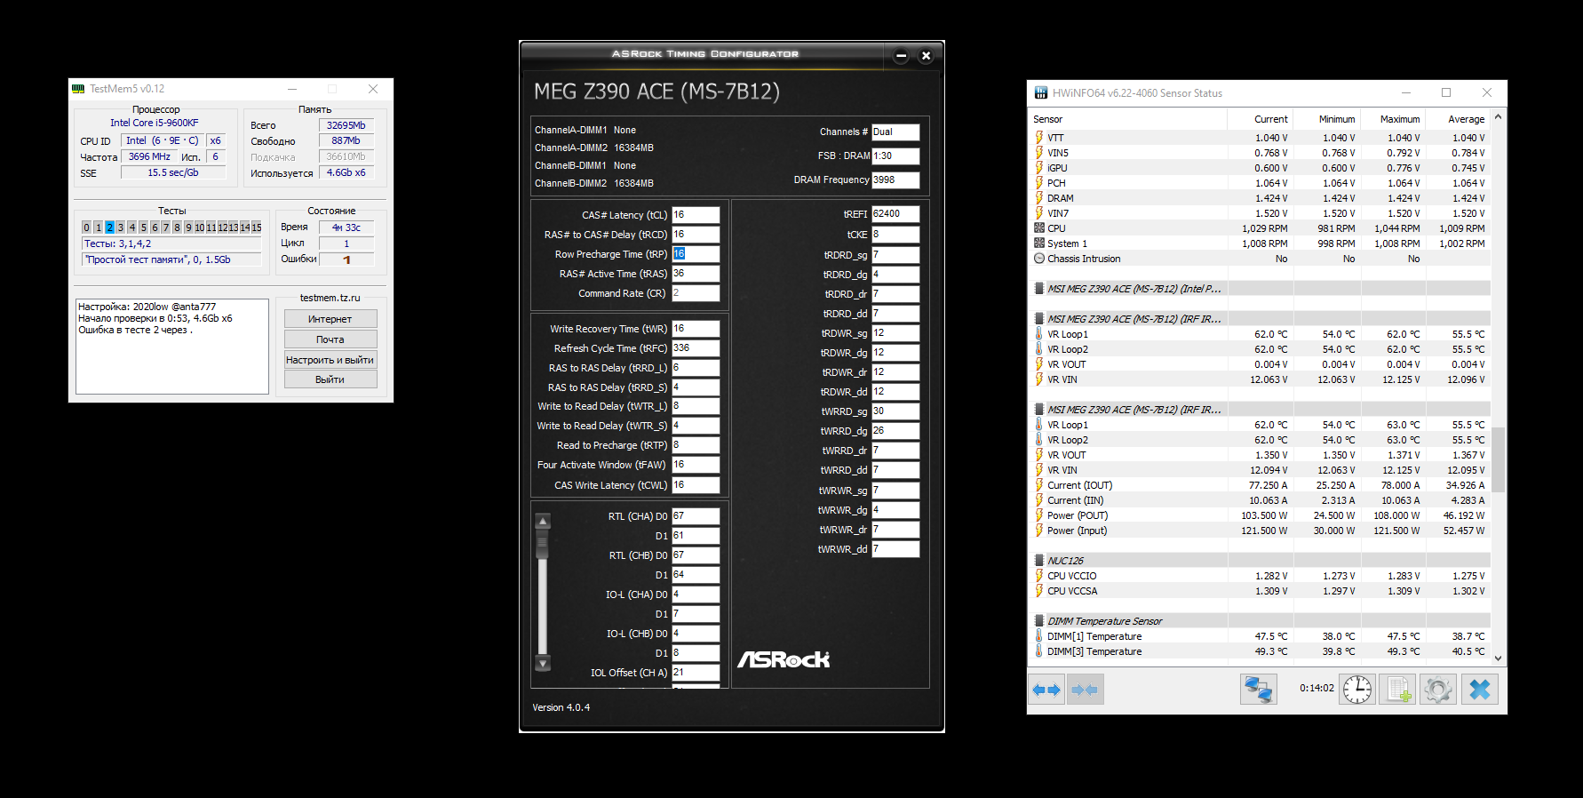Click the Channels # field showing Dual
This screenshot has width=1583, height=798.
click(895, 132)
